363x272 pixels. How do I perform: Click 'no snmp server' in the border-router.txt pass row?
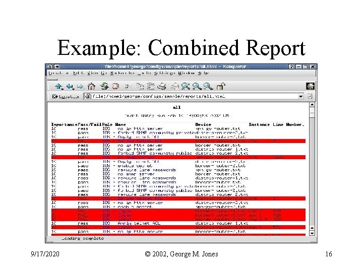coord(136,174)
